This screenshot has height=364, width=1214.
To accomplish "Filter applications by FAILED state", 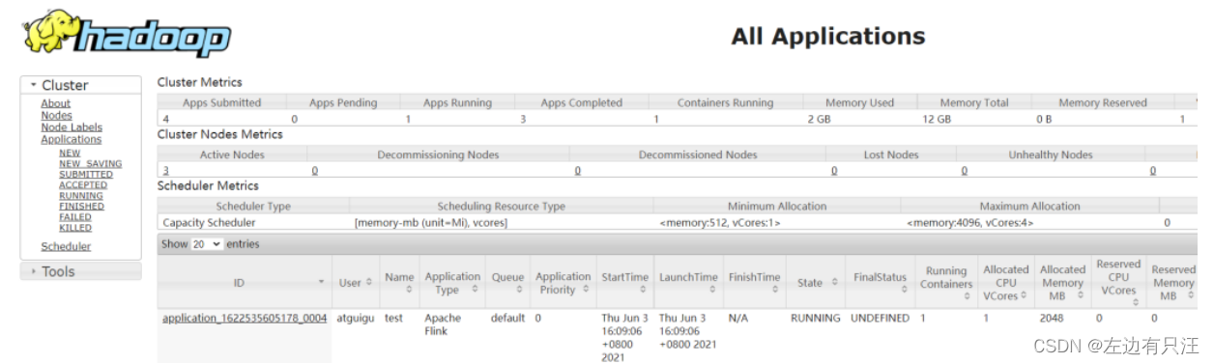I will point(75,216).
